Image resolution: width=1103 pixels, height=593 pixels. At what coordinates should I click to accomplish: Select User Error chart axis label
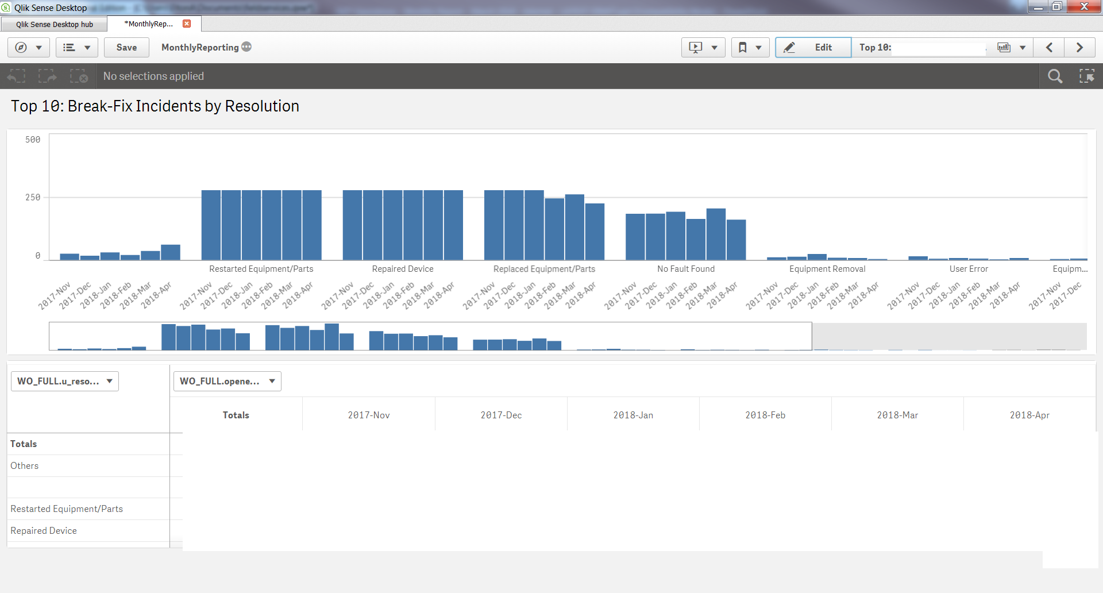pyautogui.click(x=969, y=269)
